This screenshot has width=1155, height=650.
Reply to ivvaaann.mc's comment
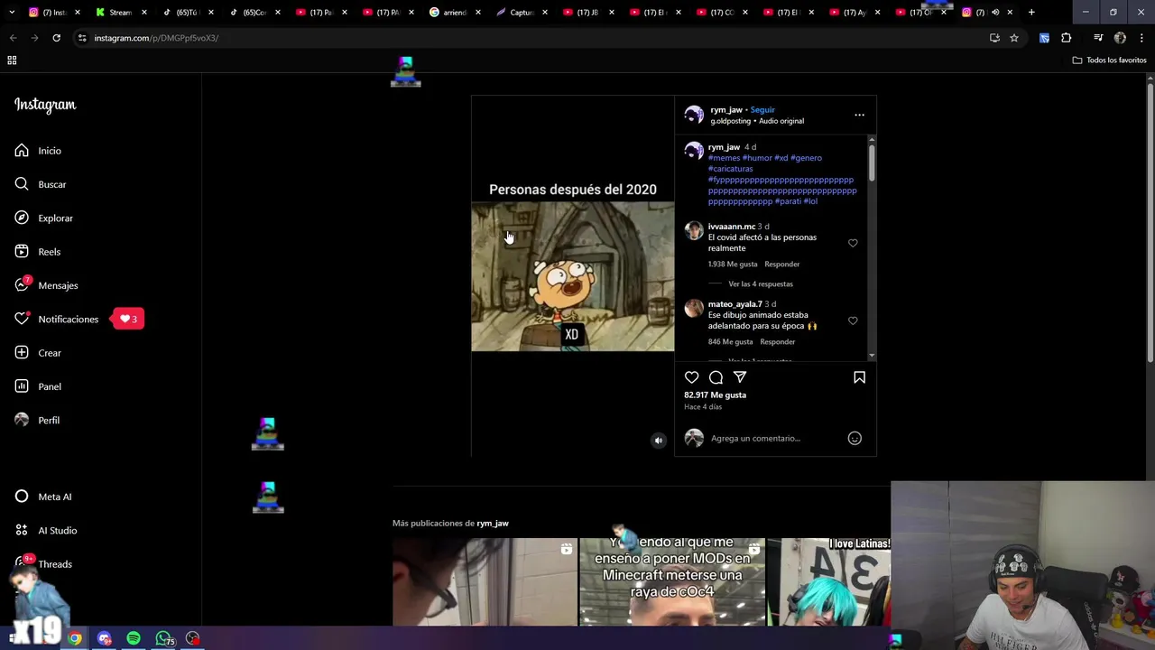tap(781, 265)
